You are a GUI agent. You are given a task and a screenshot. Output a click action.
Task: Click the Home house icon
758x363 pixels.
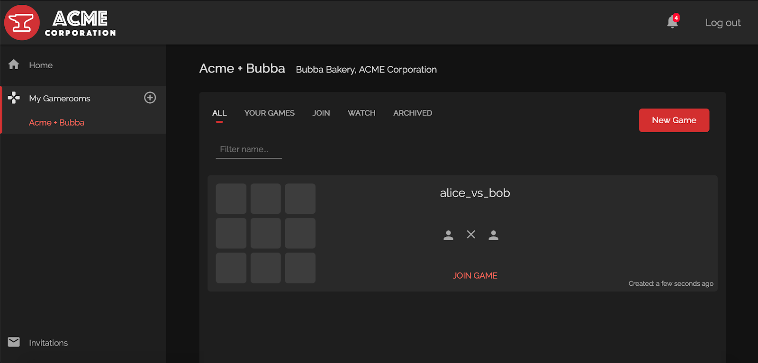point(14,64)
